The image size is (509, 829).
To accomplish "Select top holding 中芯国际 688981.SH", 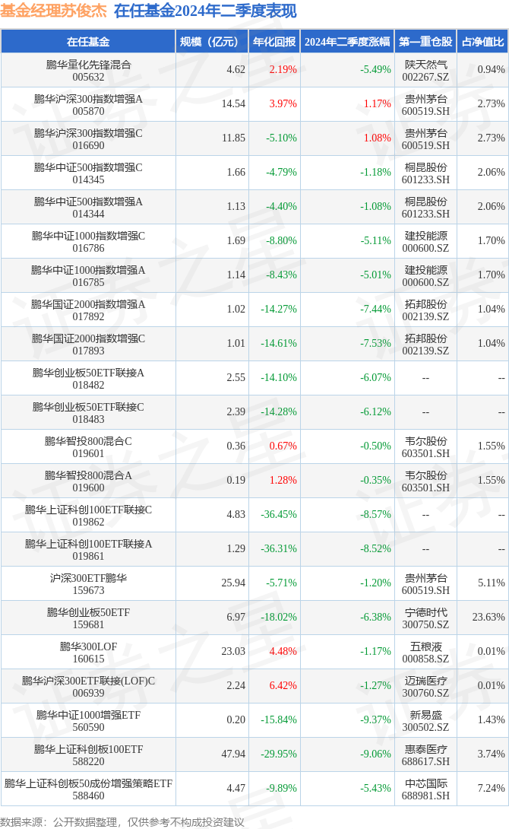I will click(425, 789).
